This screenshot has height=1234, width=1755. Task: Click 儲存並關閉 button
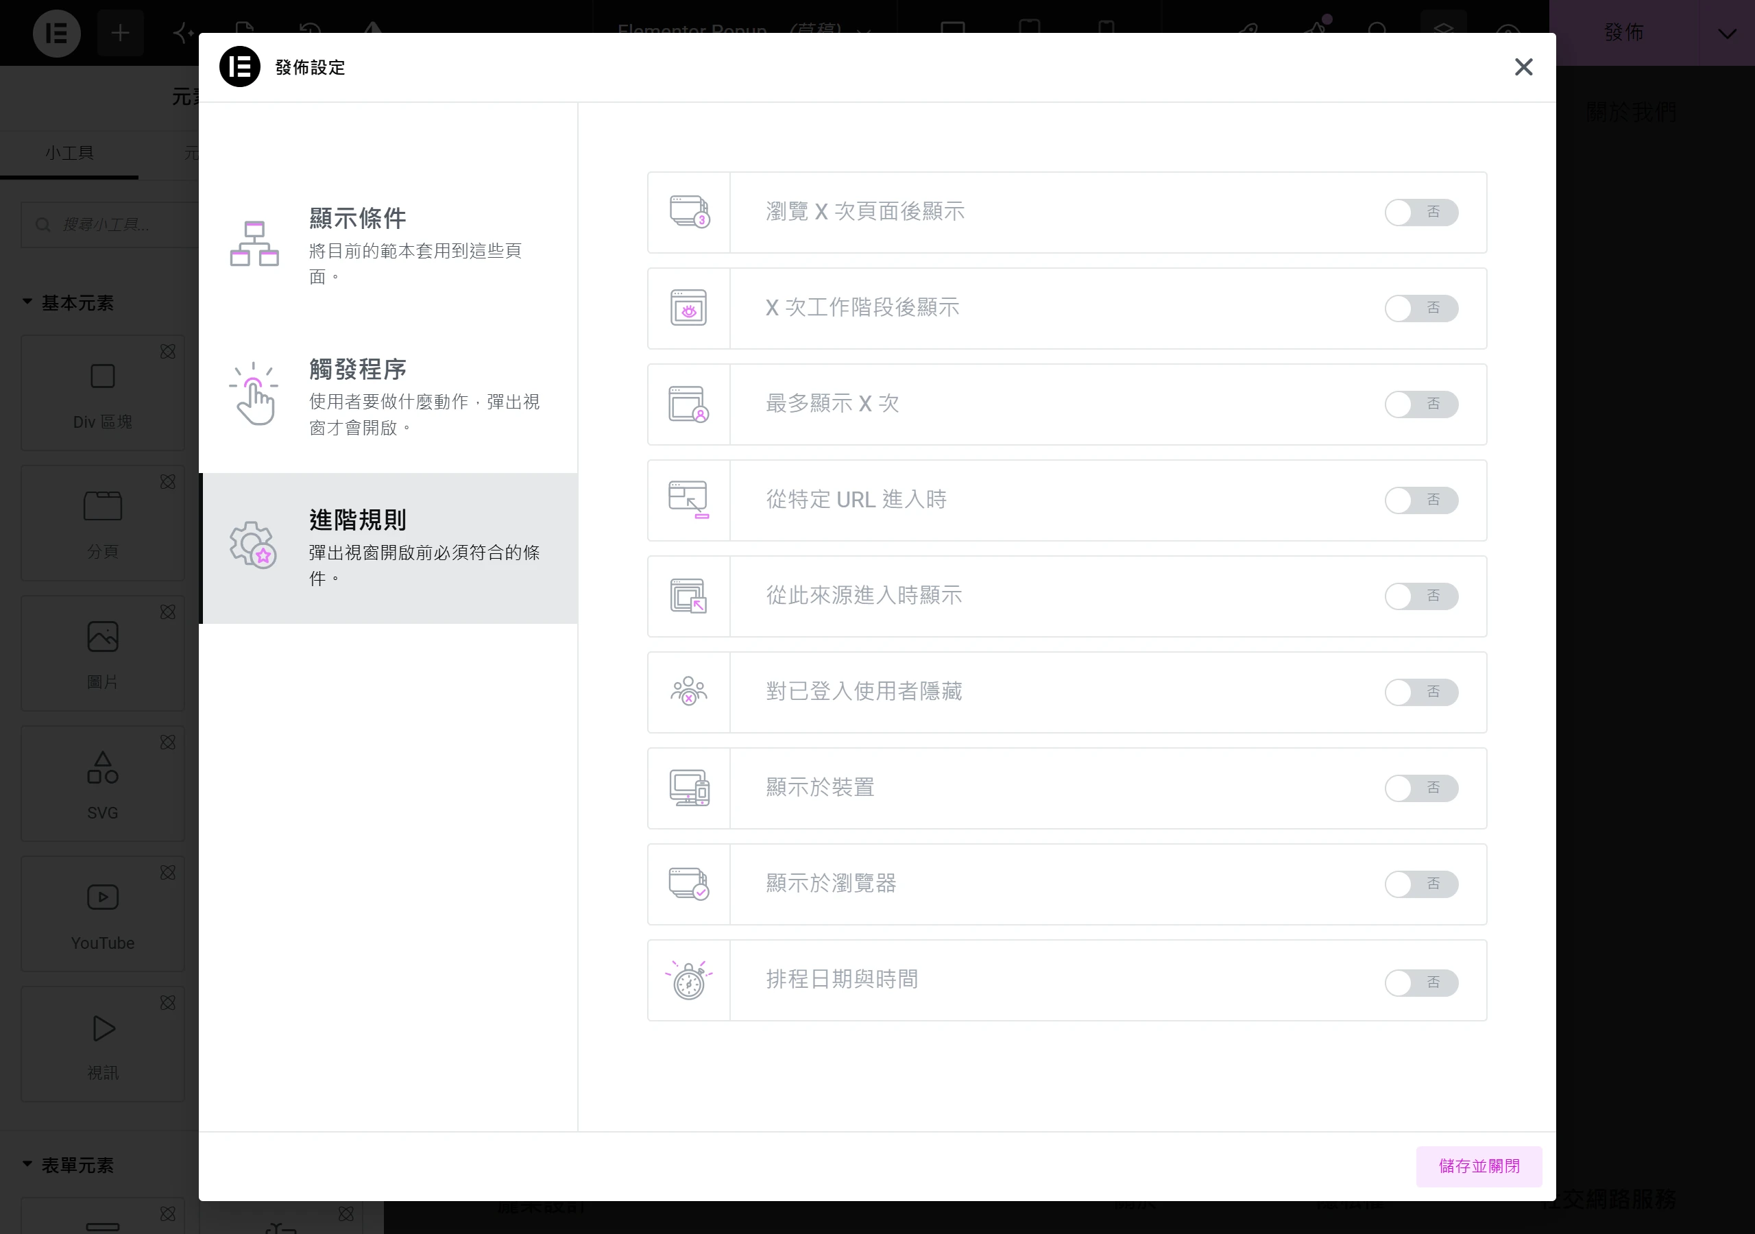click(x=1479, y=1166)
